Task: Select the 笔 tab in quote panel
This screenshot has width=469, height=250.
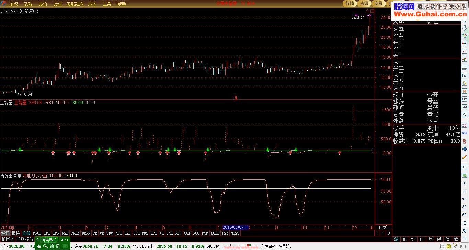Action: tap(396, 239)
